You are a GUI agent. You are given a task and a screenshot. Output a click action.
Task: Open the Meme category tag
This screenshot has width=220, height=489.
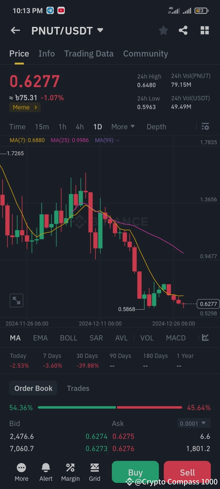[x=25, y=107]
